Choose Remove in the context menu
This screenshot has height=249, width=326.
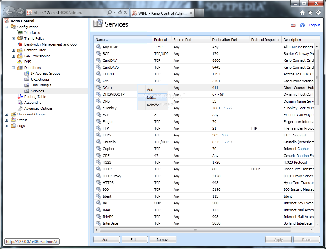click(153, 105)
